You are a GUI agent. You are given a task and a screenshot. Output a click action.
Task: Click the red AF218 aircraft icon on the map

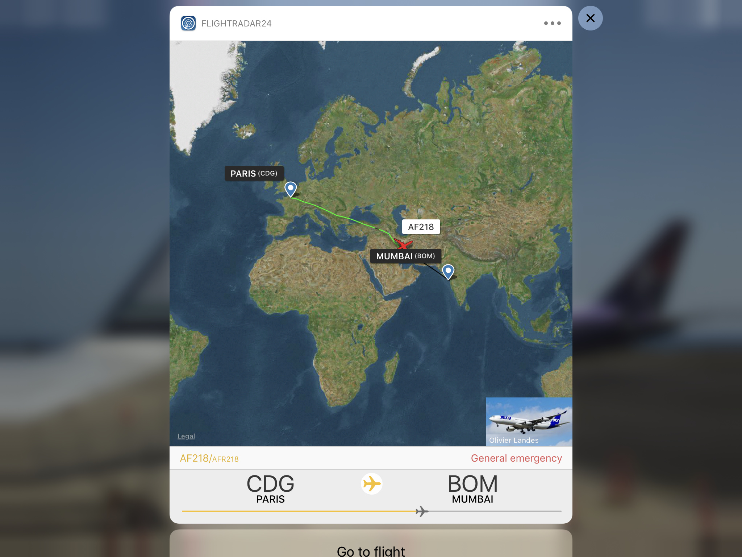[x=403, y=243]
